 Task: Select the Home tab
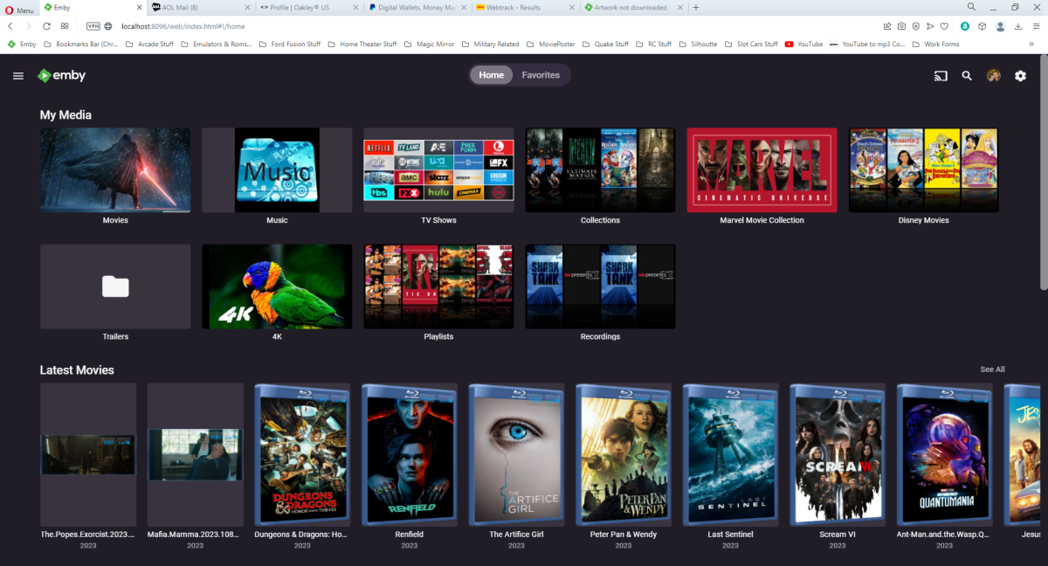(x=491, y=75)
